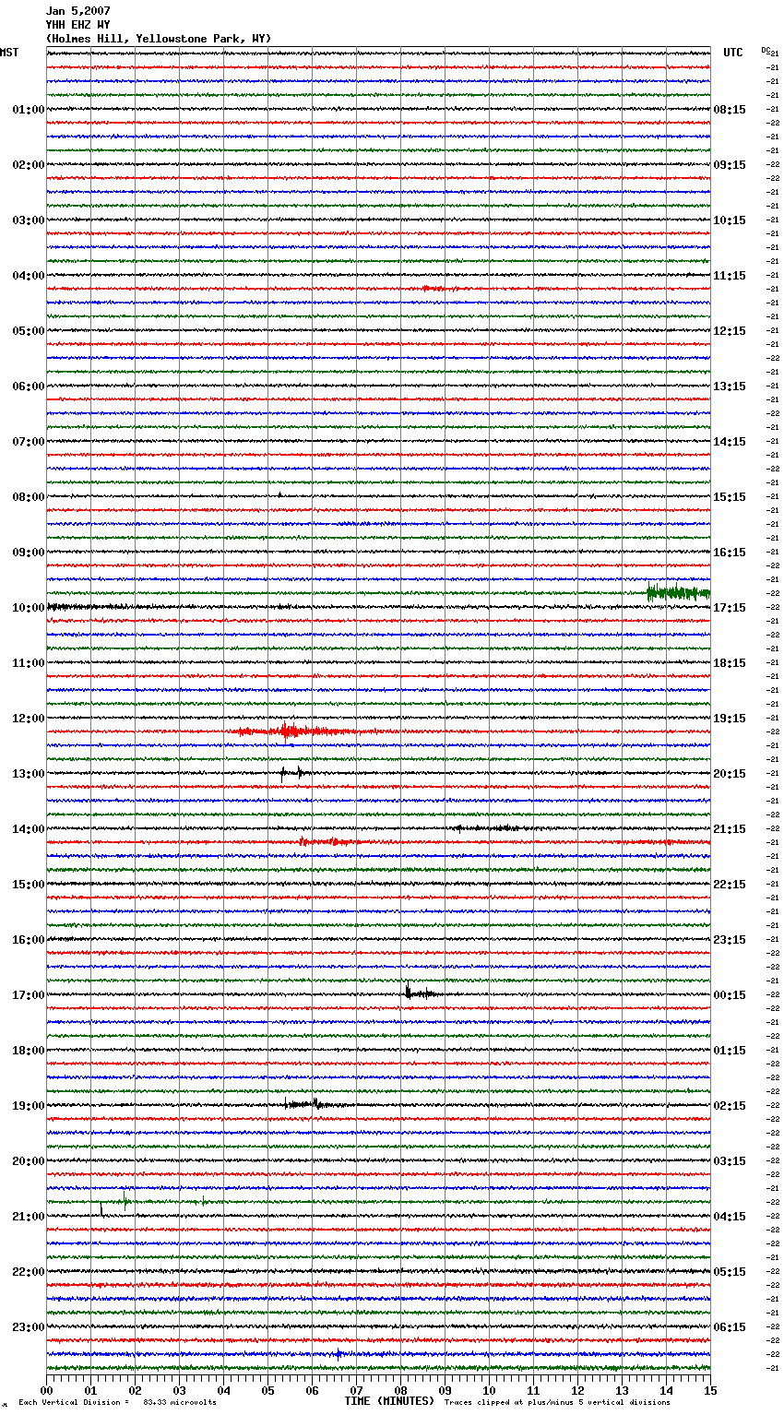Viewport: 784px width, 1415px height.
Task: Click the 15:15 UTC time label
Action: [x=730, y=497]
